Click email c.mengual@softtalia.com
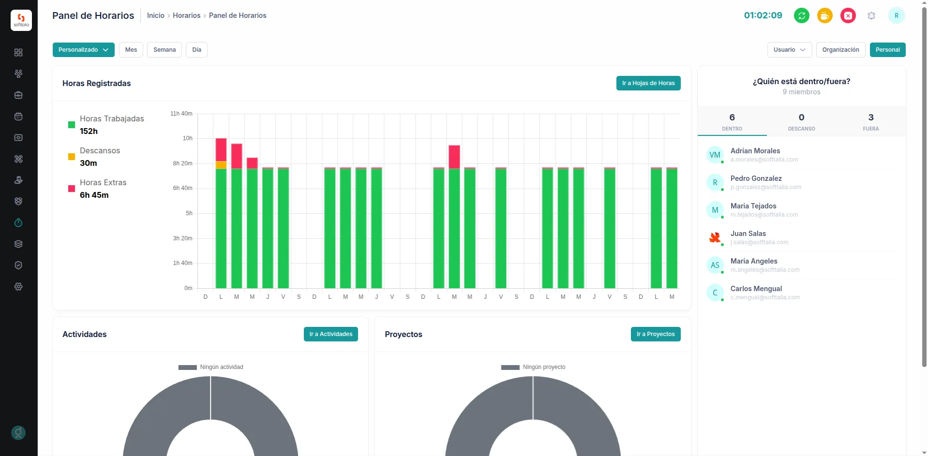 point(765,297)
